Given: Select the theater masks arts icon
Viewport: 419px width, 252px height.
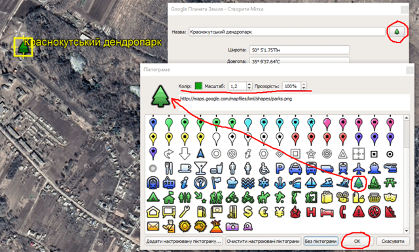Looking at the screenshot, I should pos(390,198).
